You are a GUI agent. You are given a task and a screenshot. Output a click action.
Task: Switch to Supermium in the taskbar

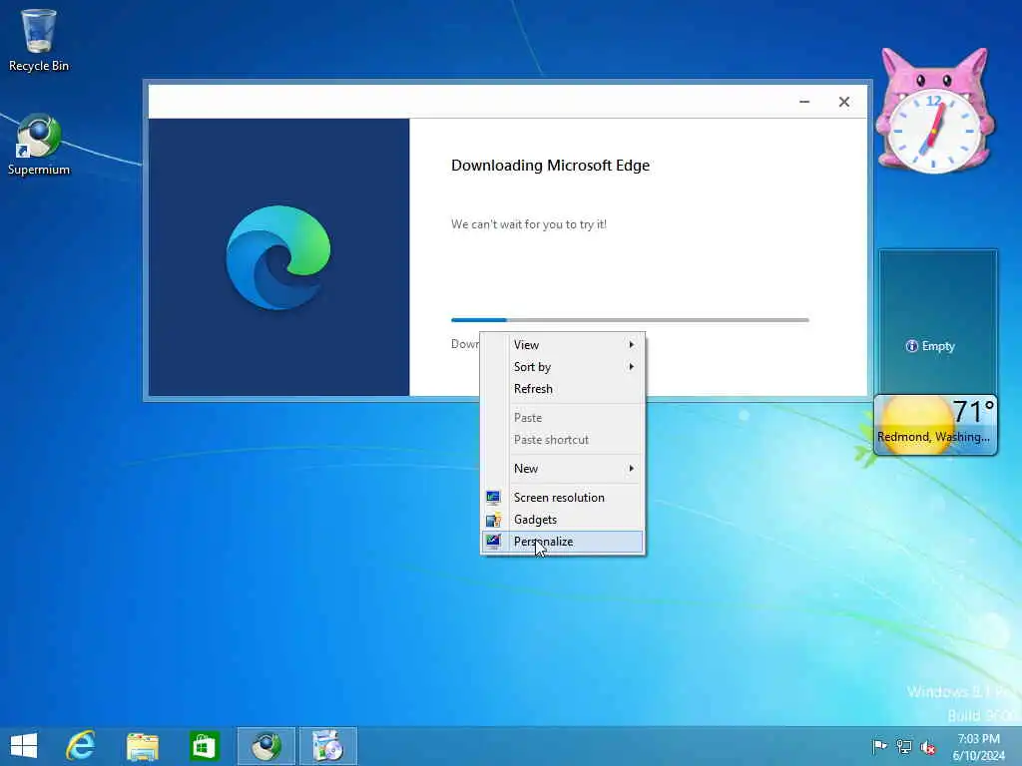click(265, 746)
